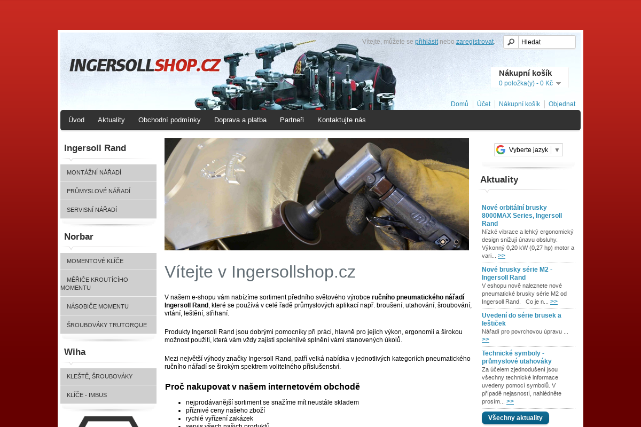641x427 pixels.
Task: Open "Kontaktujte nás" navigation item
Action: coord(341,120)
